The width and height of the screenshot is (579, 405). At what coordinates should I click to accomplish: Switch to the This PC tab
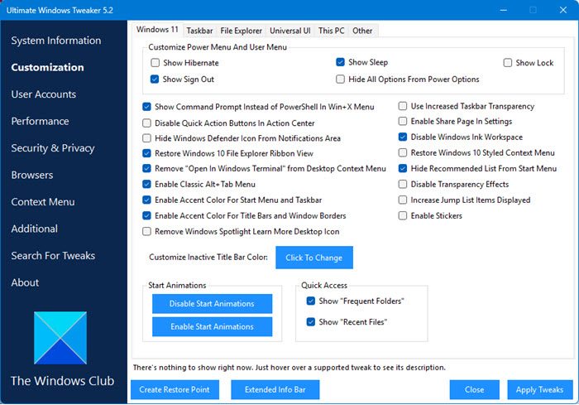coord(331,31)
